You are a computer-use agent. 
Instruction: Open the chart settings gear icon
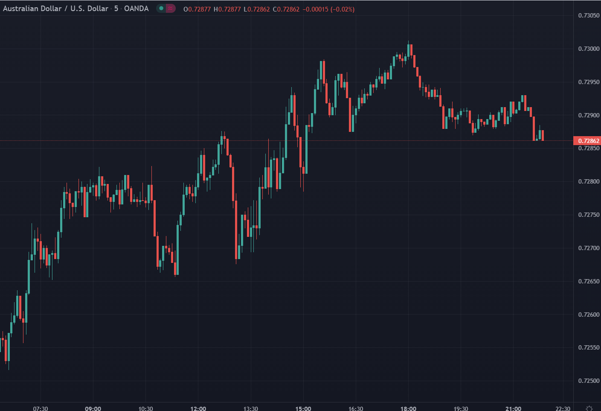(589, 408)
